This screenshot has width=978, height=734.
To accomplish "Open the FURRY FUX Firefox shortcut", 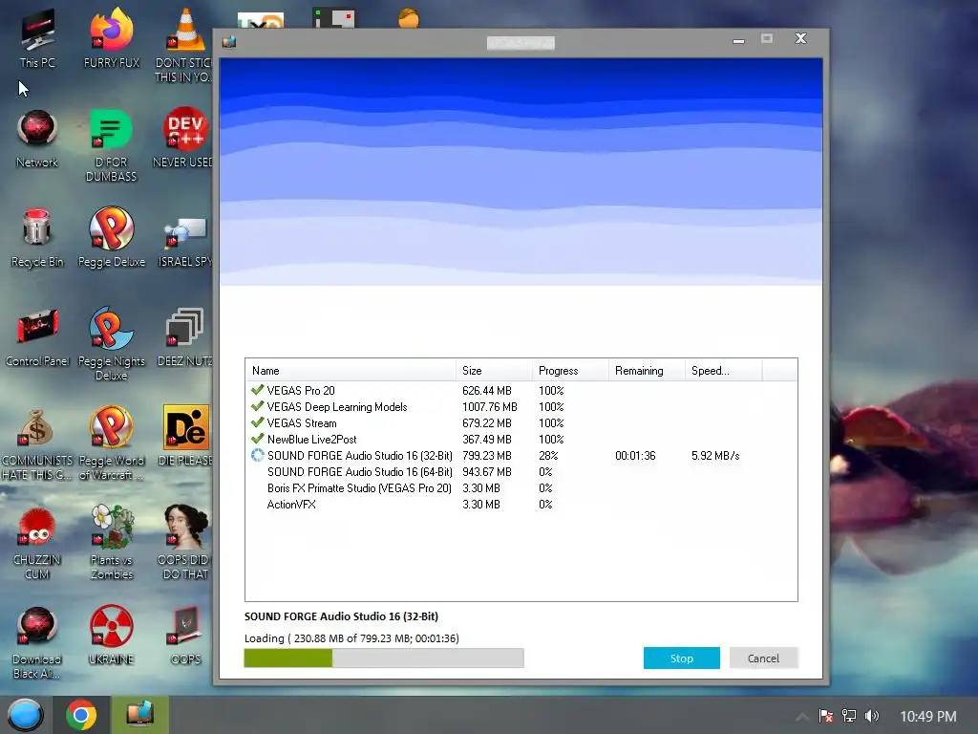I will click(112, 39).
